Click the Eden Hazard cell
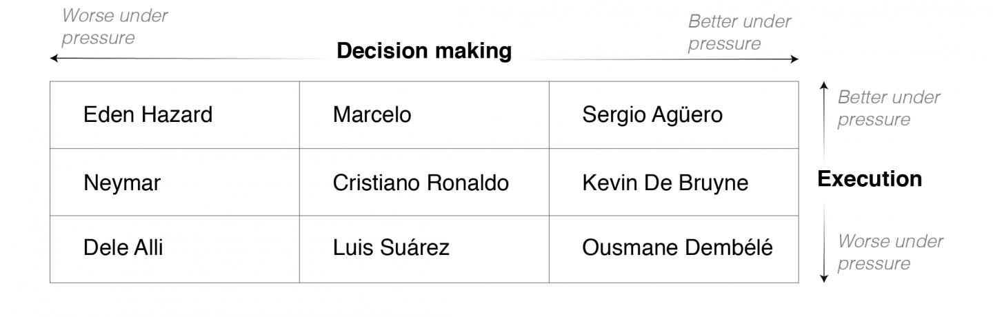993x317 pixels. [x=148, y=115]
